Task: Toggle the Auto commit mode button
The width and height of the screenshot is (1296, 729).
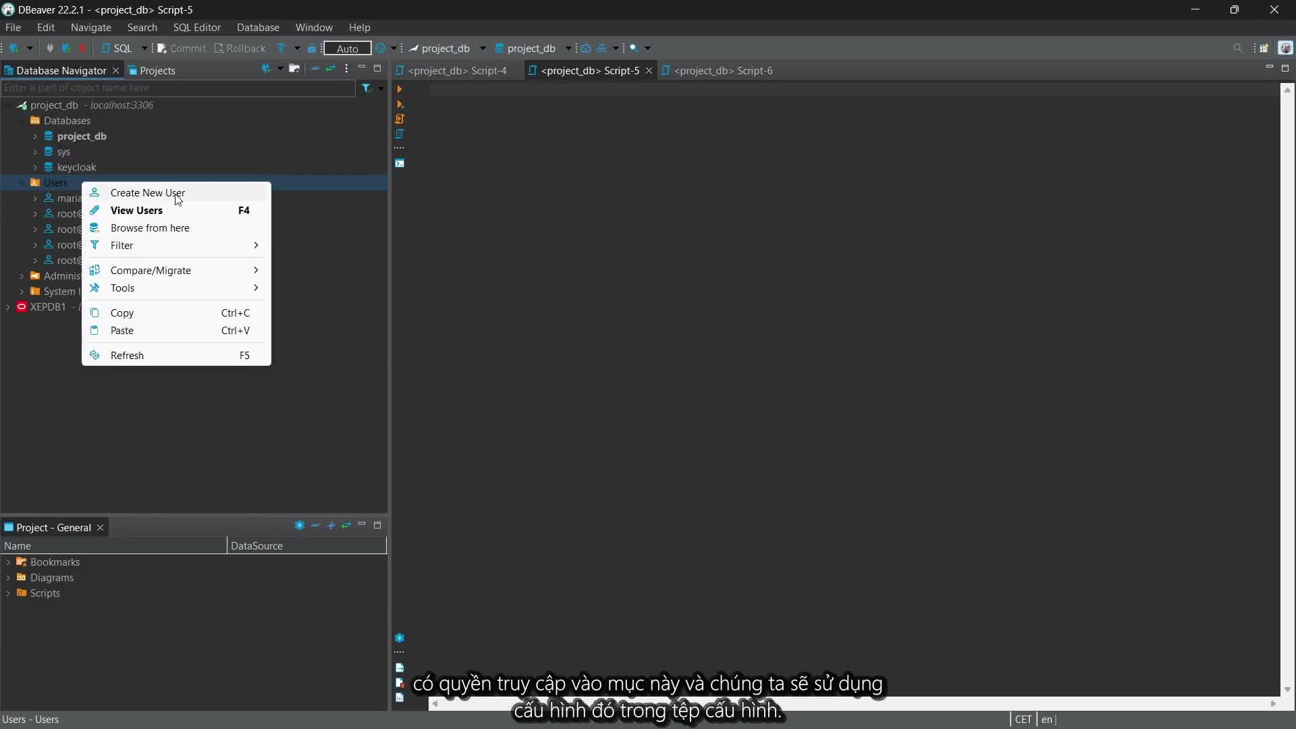Action: coord(347,49)
